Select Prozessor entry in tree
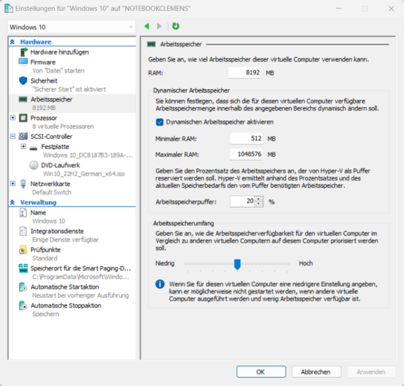 (x=44, y=118)
